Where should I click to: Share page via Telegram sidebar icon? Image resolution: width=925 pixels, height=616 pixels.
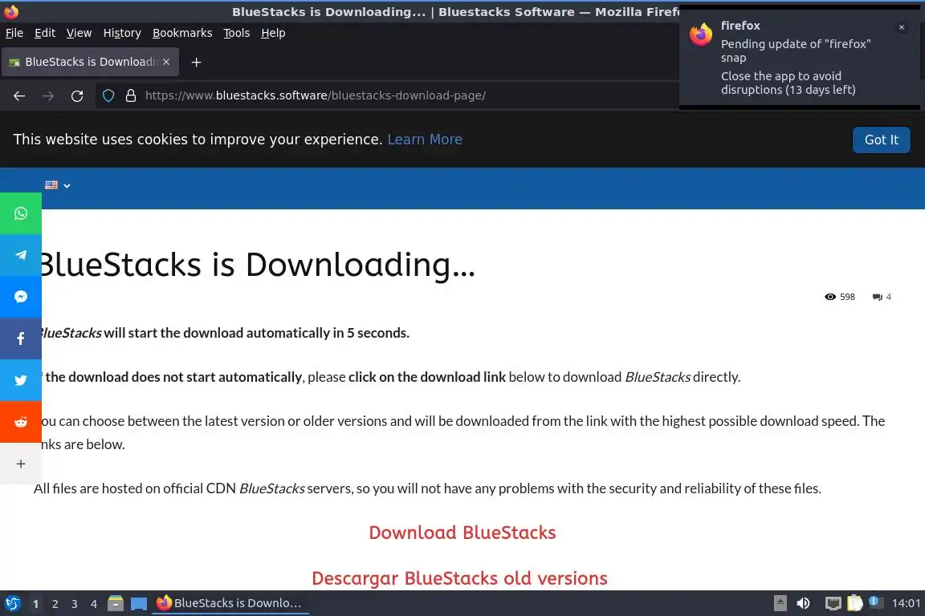click(21, 254)
